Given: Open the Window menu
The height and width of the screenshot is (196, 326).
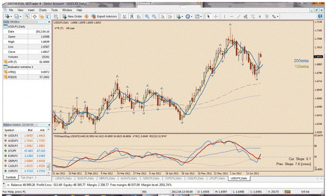Looking at the screenshot, I should [67, 10].
